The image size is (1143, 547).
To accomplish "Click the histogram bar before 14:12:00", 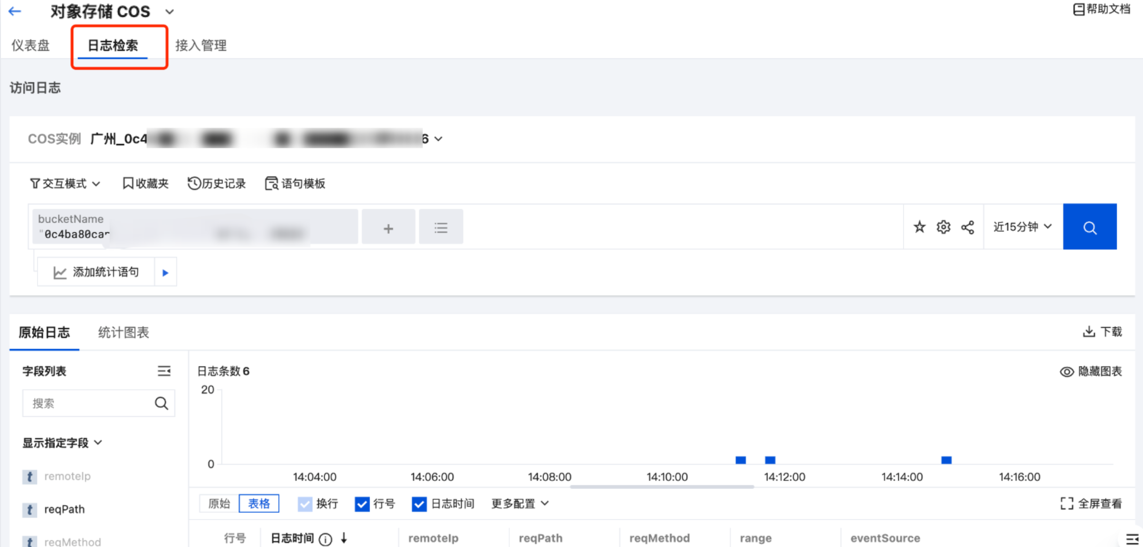I will point(770,460).
